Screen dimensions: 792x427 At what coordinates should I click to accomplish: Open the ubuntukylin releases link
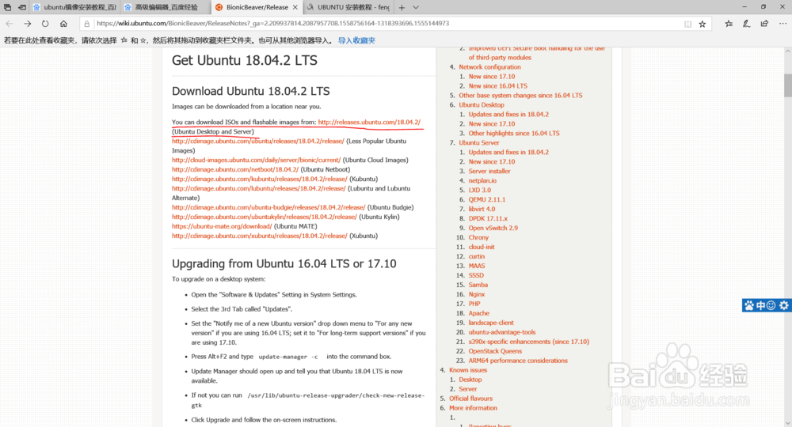pos(265,217)
